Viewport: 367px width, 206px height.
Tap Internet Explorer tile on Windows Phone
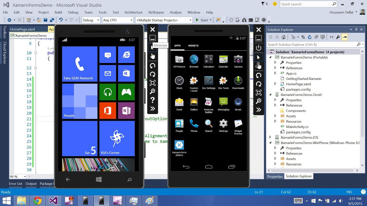(126, 55)
